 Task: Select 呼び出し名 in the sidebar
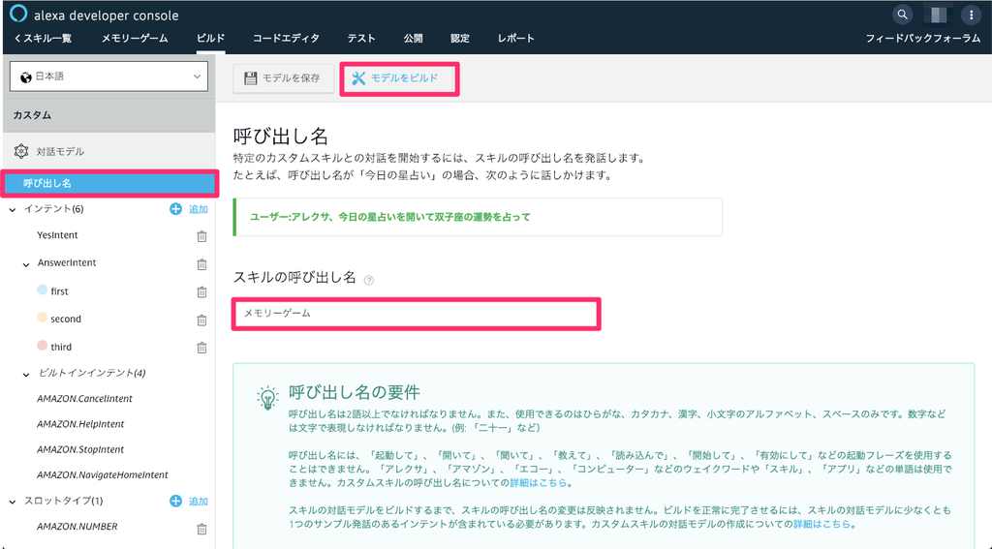pos(110,183)
